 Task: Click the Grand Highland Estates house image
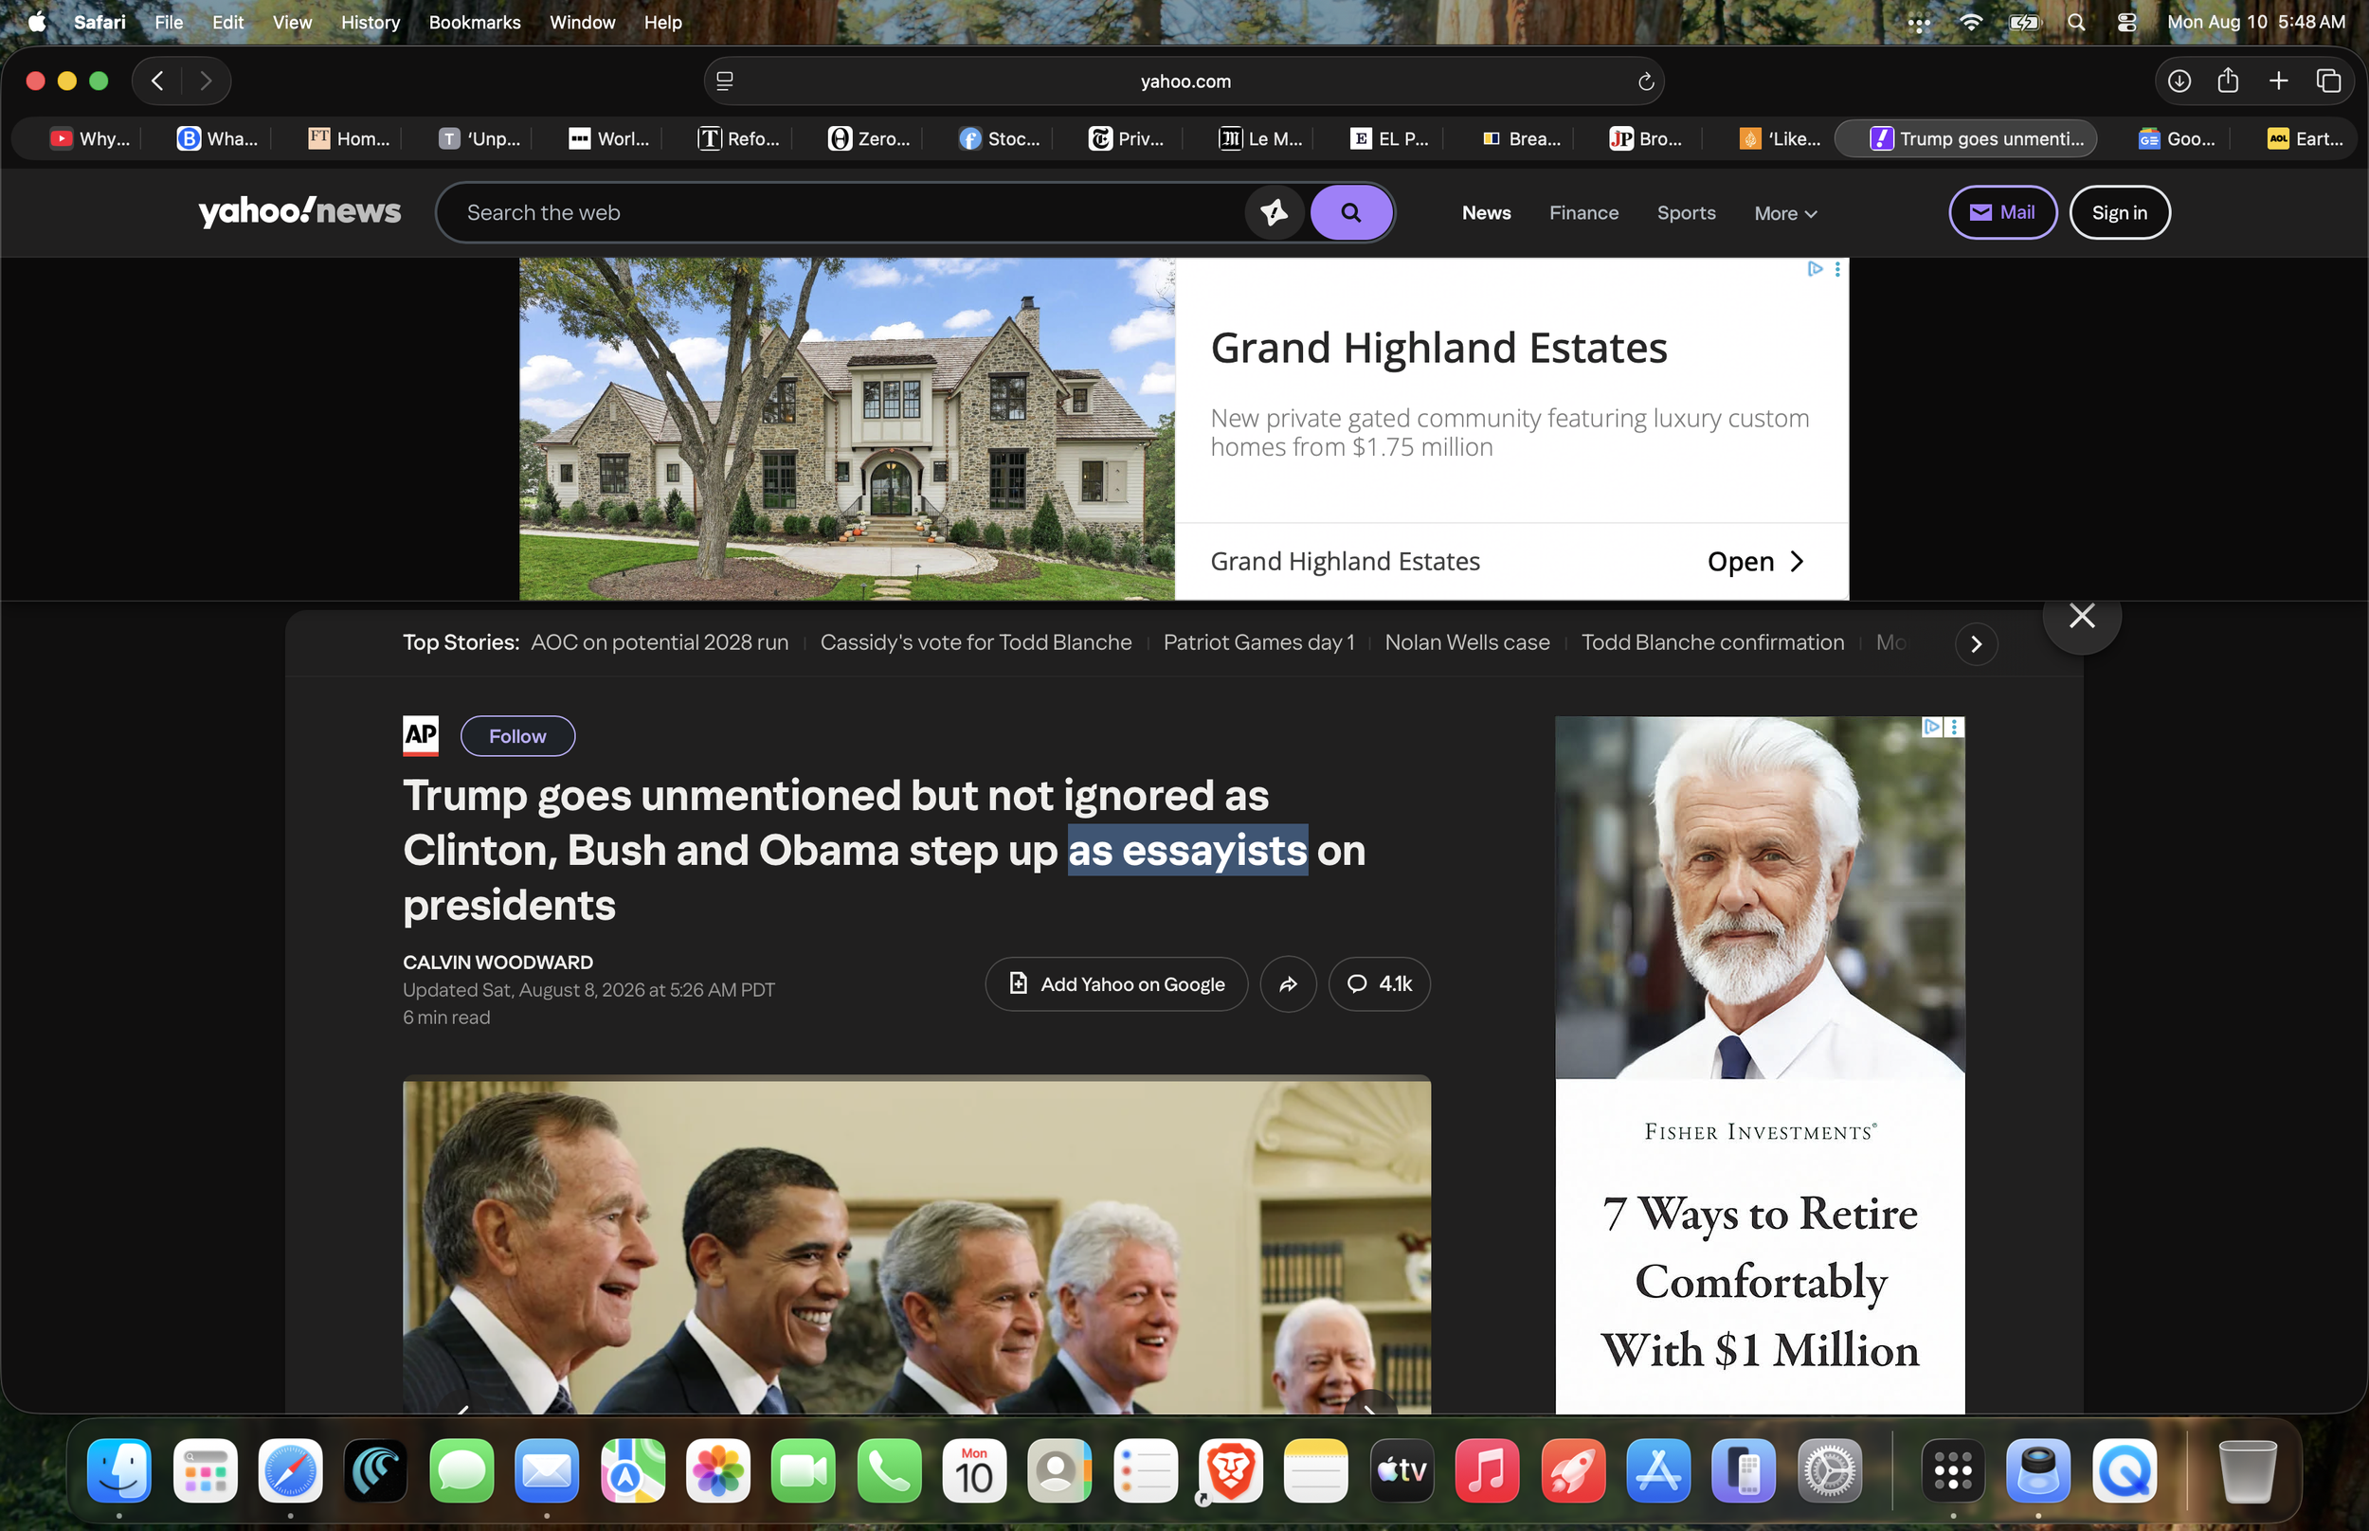846,428
